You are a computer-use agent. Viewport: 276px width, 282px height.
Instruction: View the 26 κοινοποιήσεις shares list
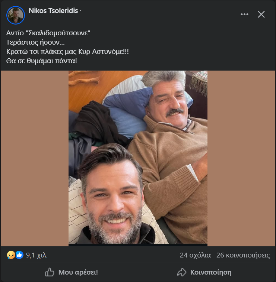pyautogui.click(x=243, y=255)
